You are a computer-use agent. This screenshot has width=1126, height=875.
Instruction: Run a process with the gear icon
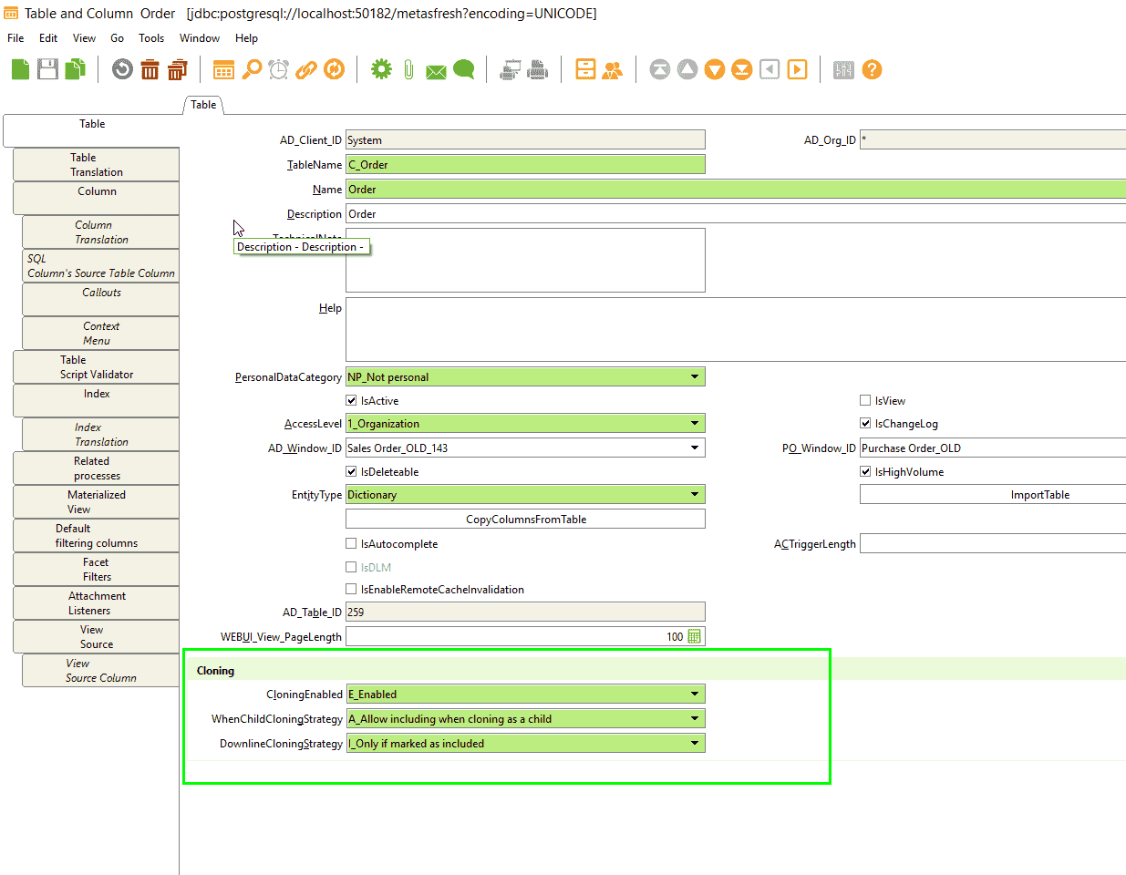pyautogui.click(x=381, y=69)
